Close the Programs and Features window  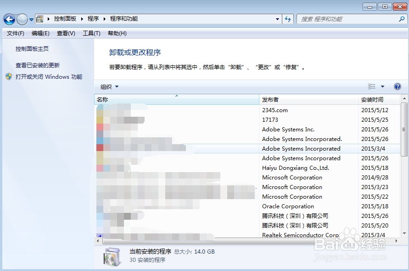[x=400, y=7]
